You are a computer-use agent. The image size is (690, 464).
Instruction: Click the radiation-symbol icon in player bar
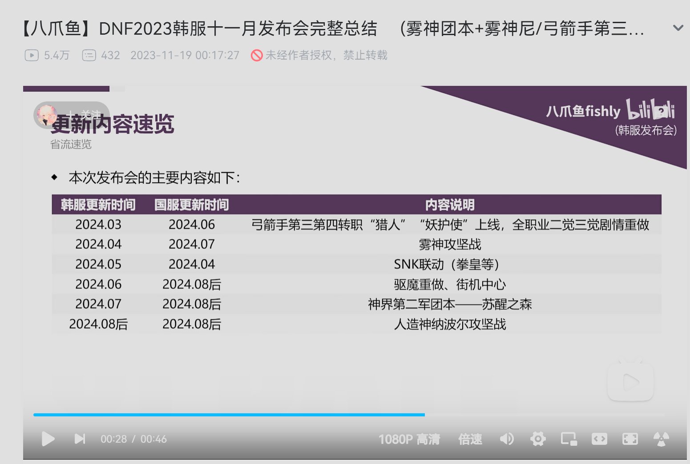pyautogui.click(x=661, y=439)
